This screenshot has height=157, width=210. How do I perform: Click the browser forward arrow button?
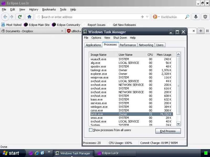[x=12, y=17]
